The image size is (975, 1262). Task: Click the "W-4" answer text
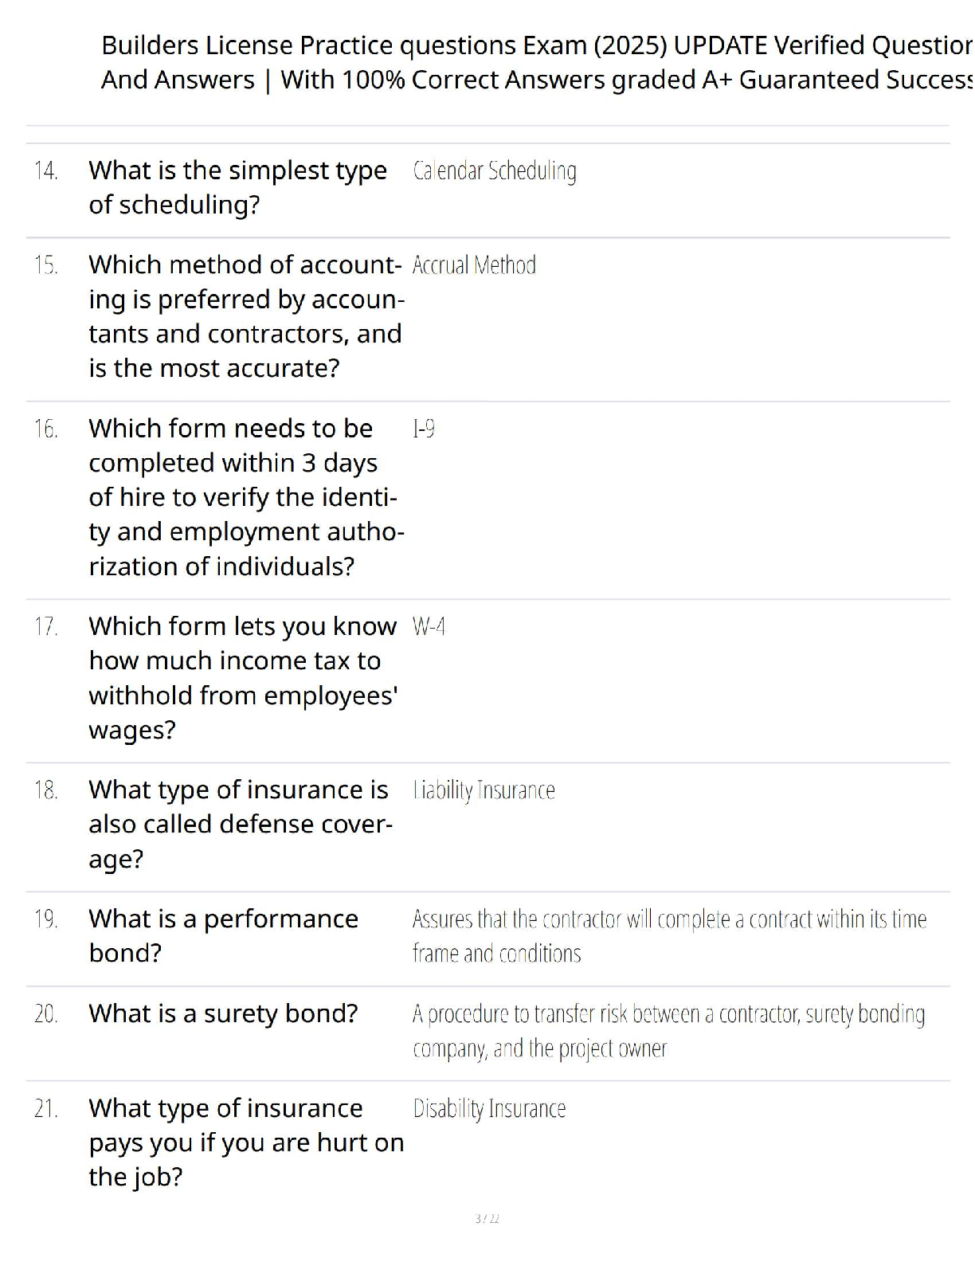coord(429,627)
